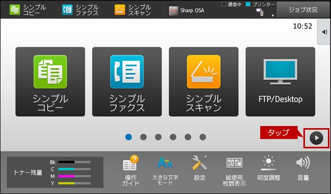Select the シンプルコピー shortcut in top bar
Viewport: 331px width, 194px height.
coord(28,10)
